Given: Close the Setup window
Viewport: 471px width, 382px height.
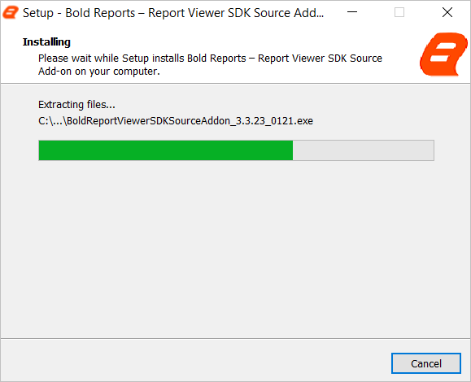Looking at the screenshot, I should point(447,12).
